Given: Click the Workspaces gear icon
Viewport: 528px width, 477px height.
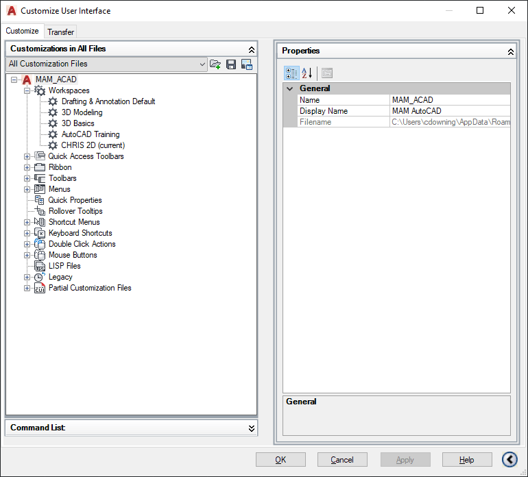Looking at the screenshot, I should coord(40,90).
